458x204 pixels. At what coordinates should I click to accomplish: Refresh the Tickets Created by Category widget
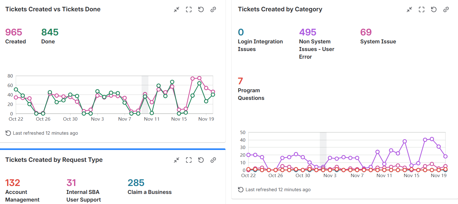[434, 9]
